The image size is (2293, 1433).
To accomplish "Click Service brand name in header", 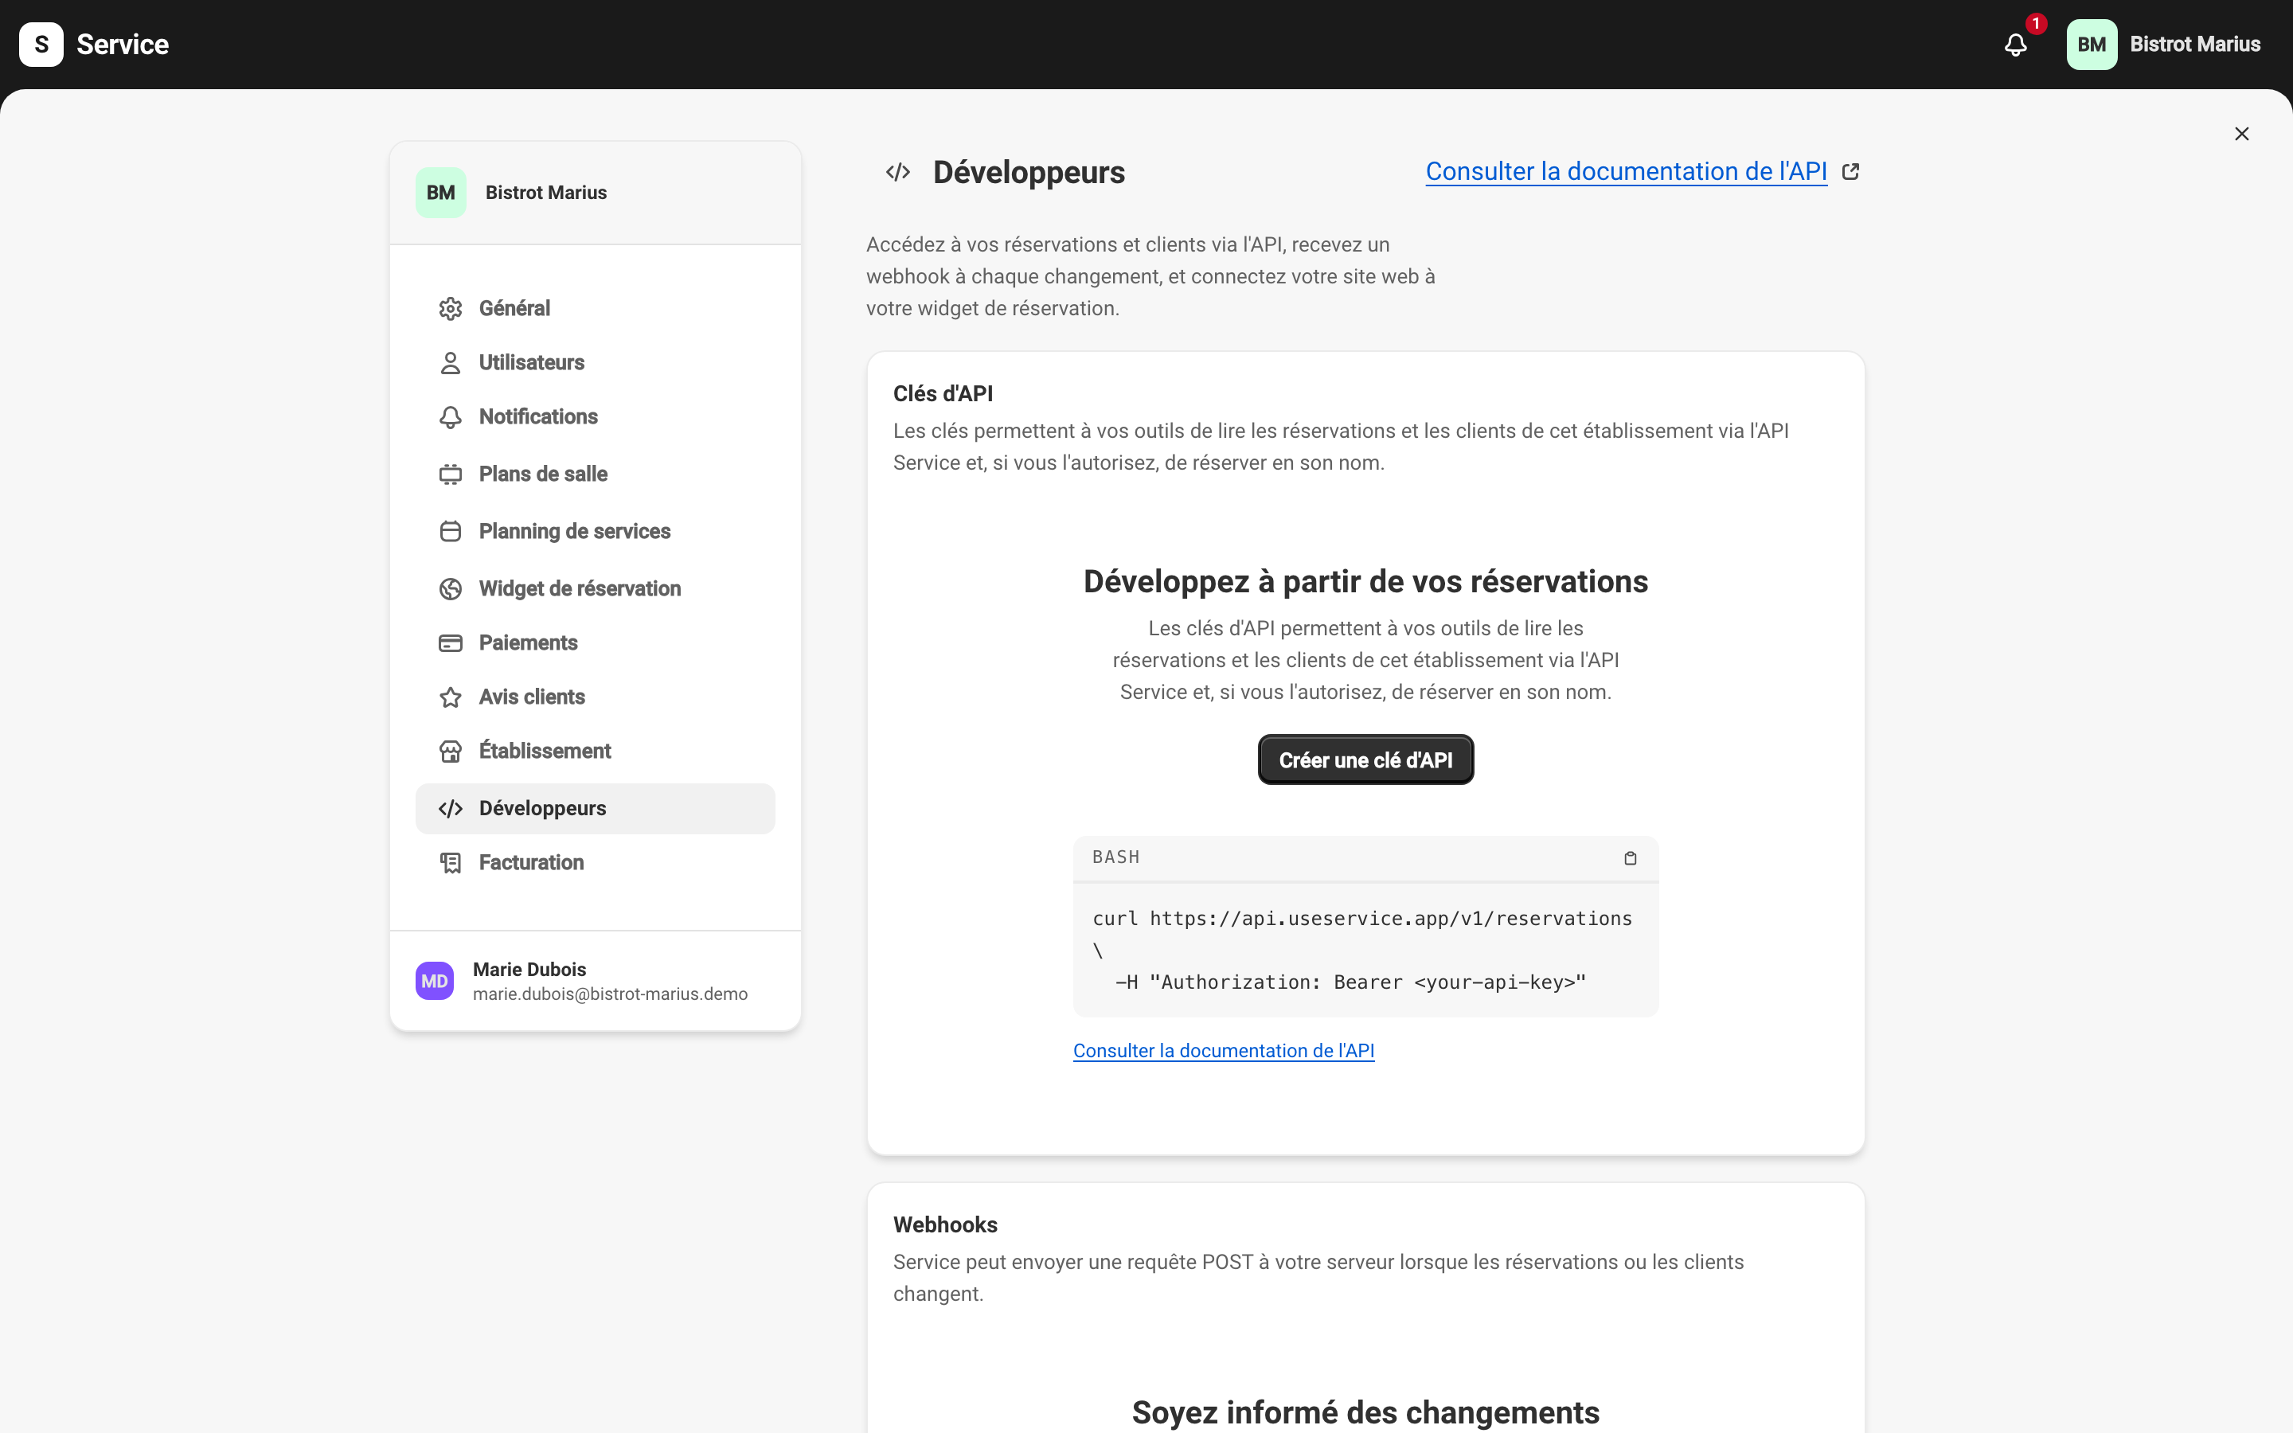I will tap(123, 45).
